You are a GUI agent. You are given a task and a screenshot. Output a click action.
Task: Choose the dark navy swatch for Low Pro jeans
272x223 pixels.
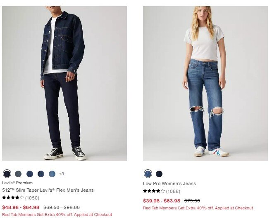(159, 174)
